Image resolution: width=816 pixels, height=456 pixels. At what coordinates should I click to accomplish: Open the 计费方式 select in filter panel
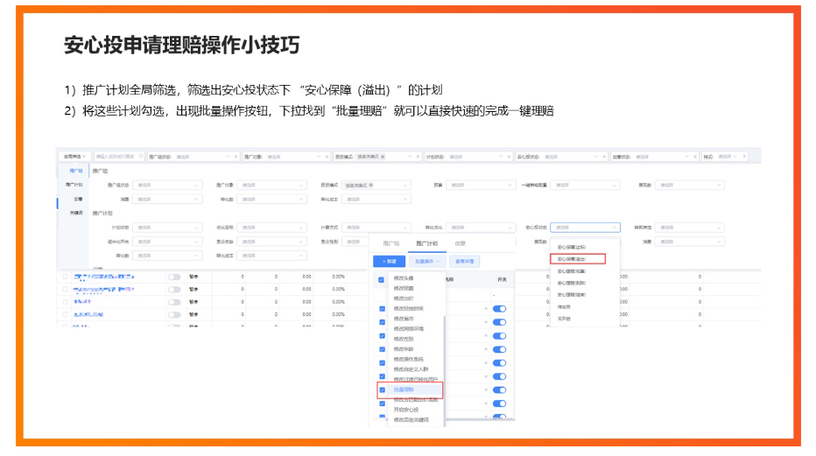pos(376,228)
